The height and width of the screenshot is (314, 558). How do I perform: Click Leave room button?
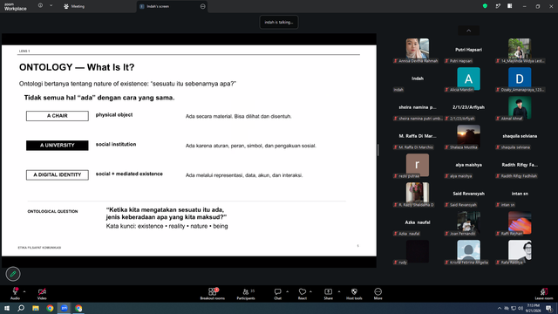pos(544,293)
